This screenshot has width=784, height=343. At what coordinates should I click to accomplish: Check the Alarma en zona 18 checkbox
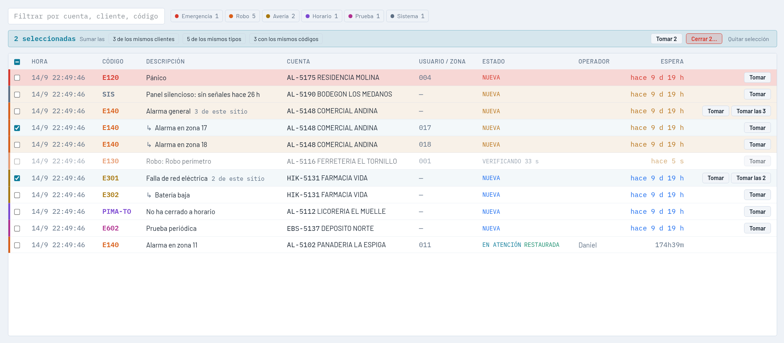pyautogui.click(x=17, y=144)
